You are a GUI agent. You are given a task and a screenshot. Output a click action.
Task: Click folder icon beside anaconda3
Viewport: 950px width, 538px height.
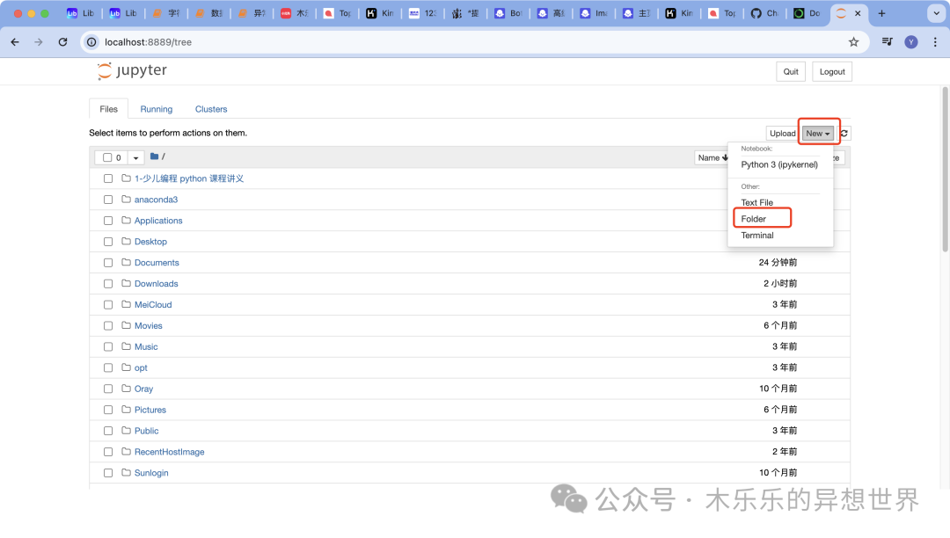coord(126,199)
